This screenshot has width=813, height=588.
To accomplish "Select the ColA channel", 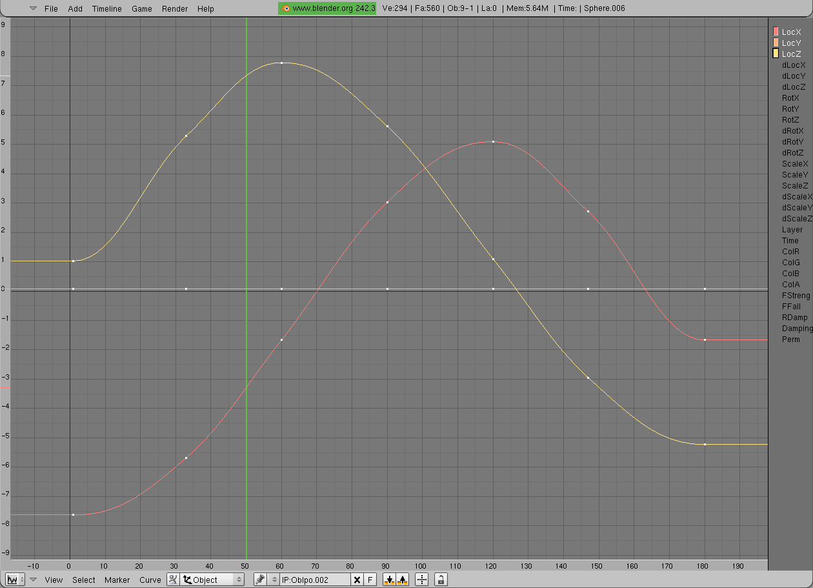I will pos(790,284).
